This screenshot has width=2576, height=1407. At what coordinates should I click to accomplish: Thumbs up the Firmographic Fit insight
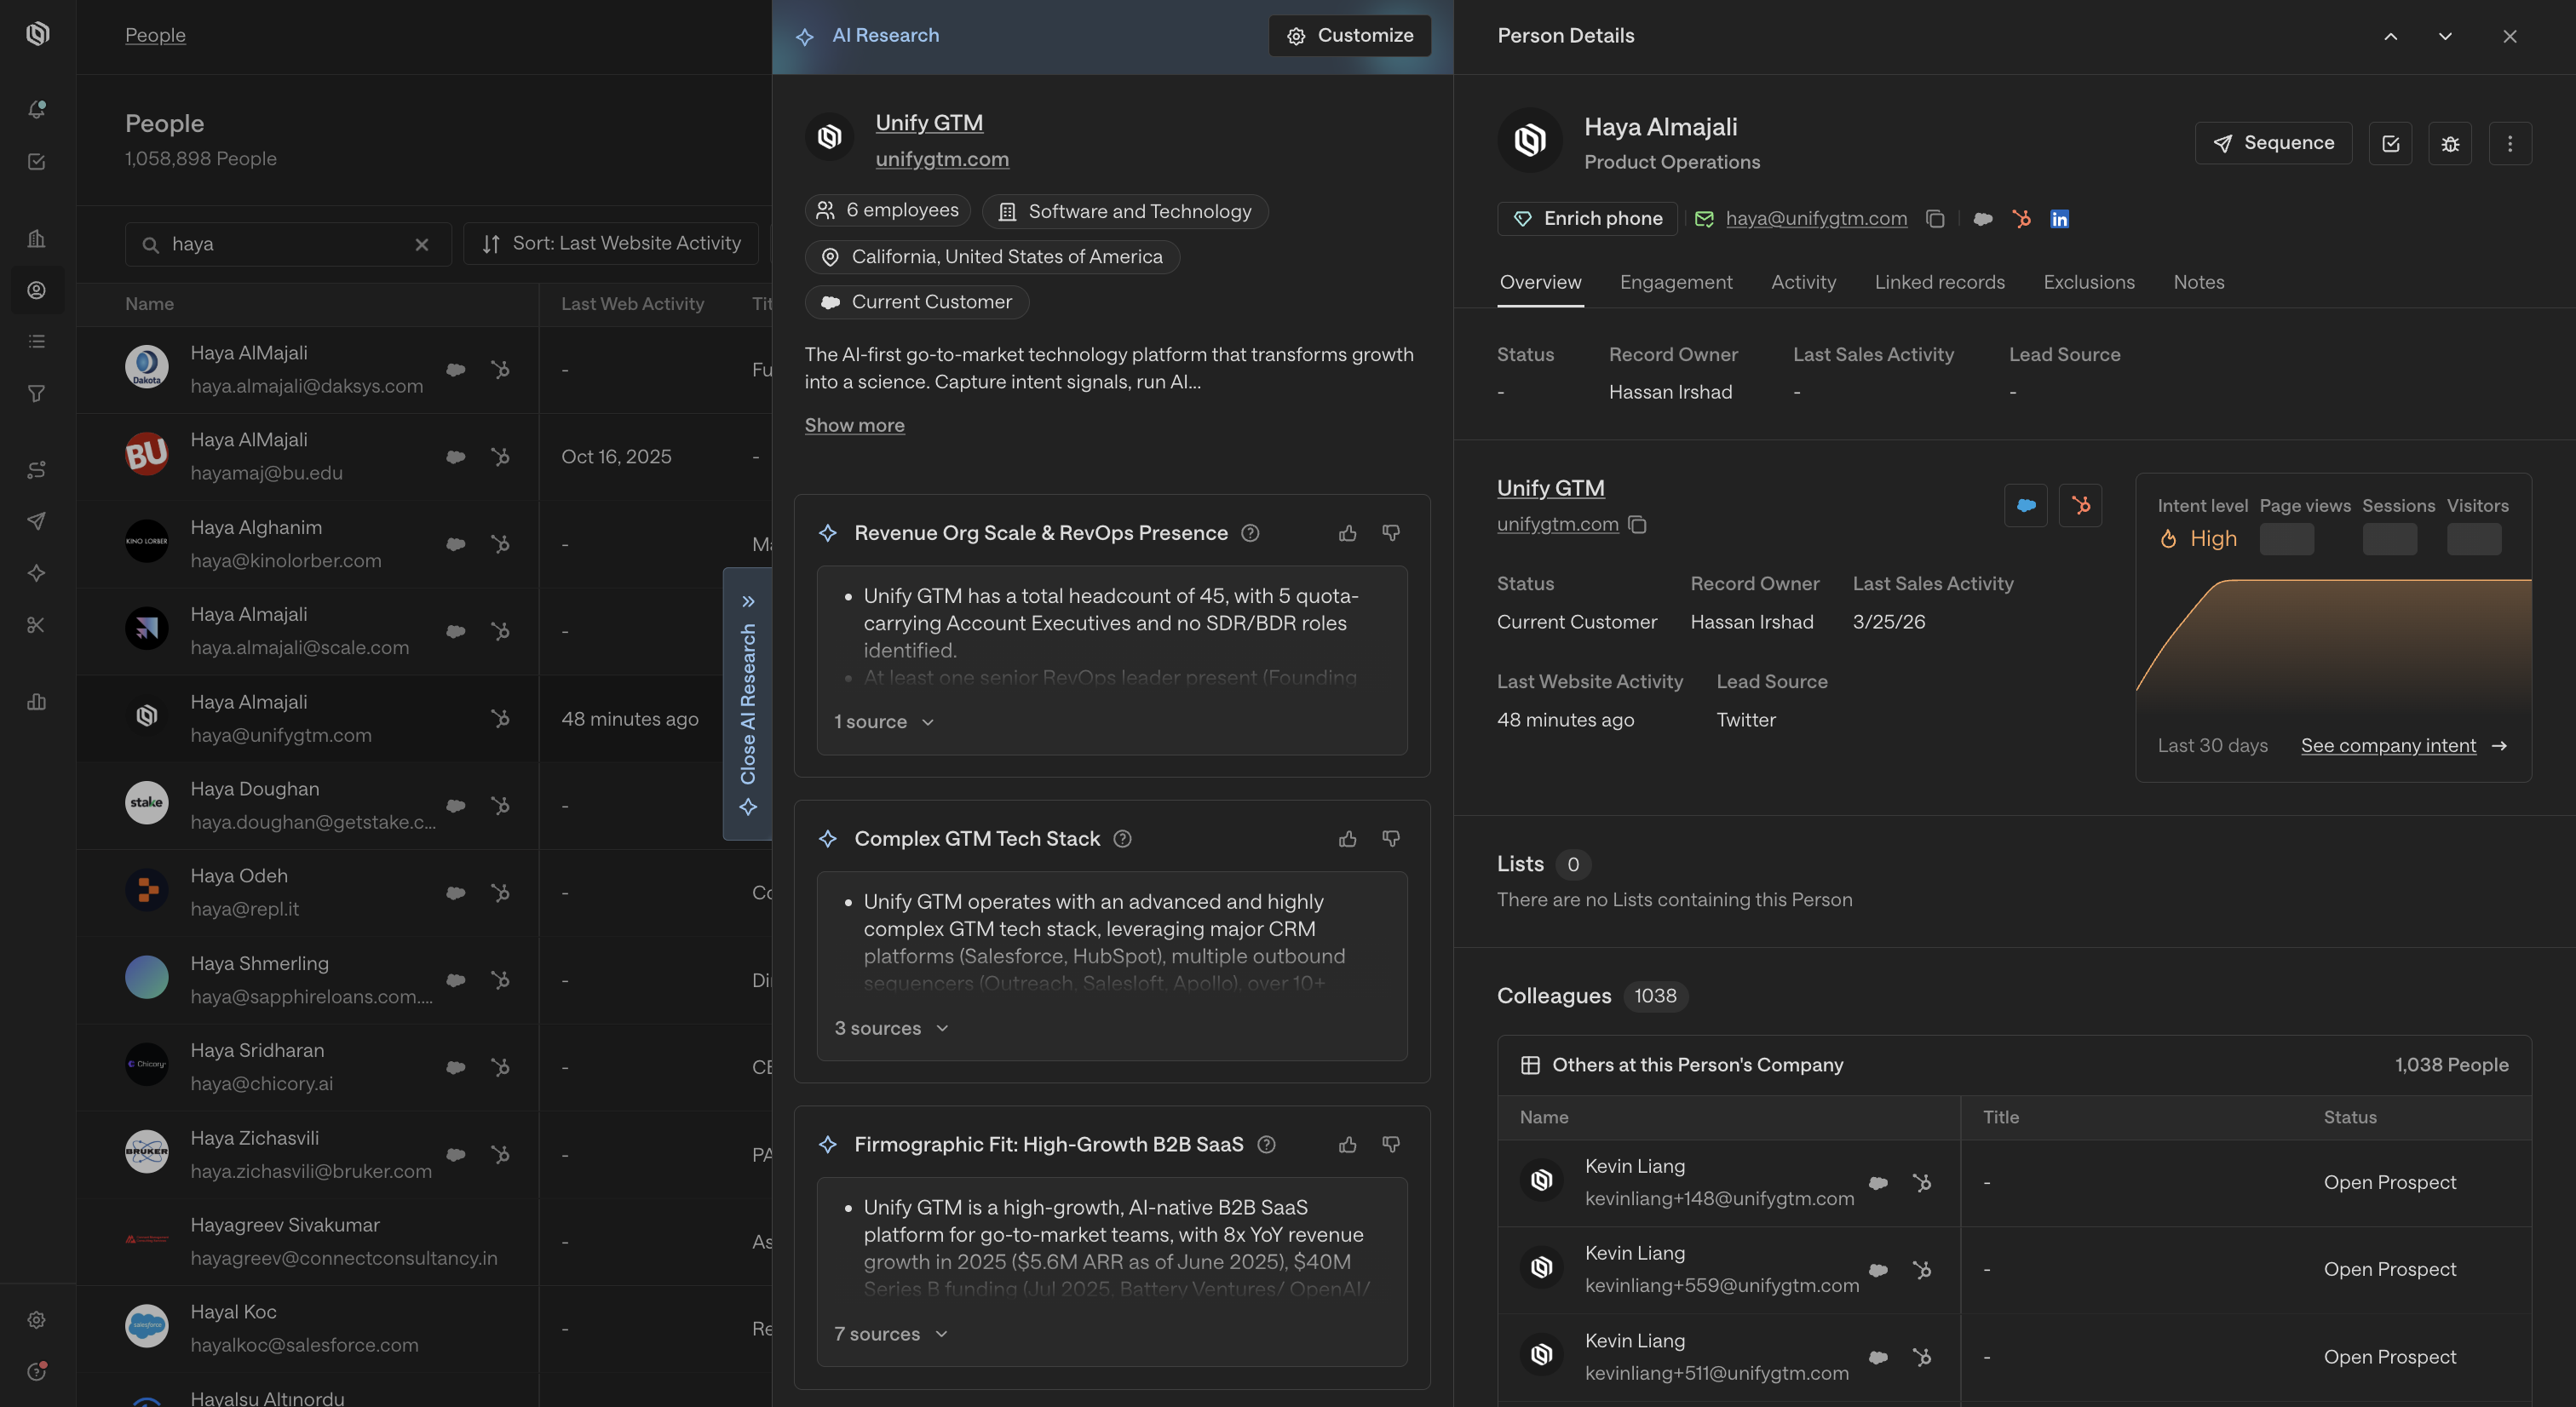click(x=1348, y=1144)
